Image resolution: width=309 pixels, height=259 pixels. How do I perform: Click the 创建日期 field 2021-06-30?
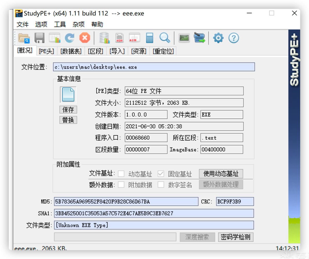184,126
